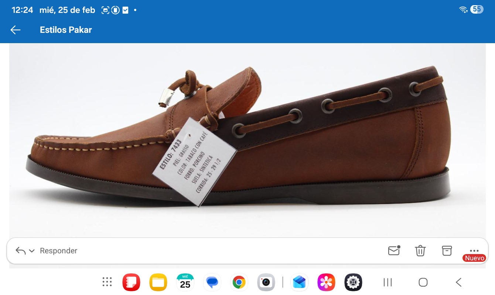Open the app drawer grid icon
Image resolution: width=495 pixels, height=295 pixels.
[x=107, y=282]
